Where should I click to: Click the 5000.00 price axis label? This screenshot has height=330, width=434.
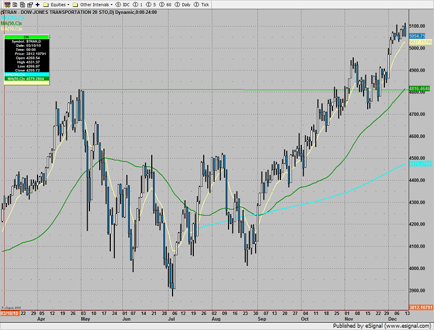point(417,48)
